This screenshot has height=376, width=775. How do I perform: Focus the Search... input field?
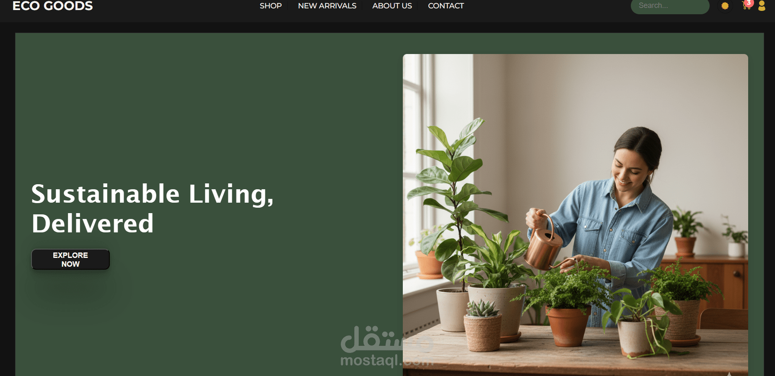click(670, 6)
